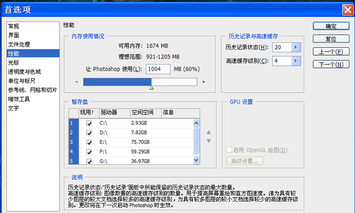Image resolution: width=355 pixels, height=213 pixels.
Task: Click the 75.70GB free space value
Action: click(x=140, y=142)
